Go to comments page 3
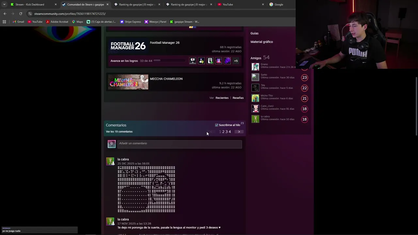The height and width of the screenshot is (235, 418). pos(227,132)
